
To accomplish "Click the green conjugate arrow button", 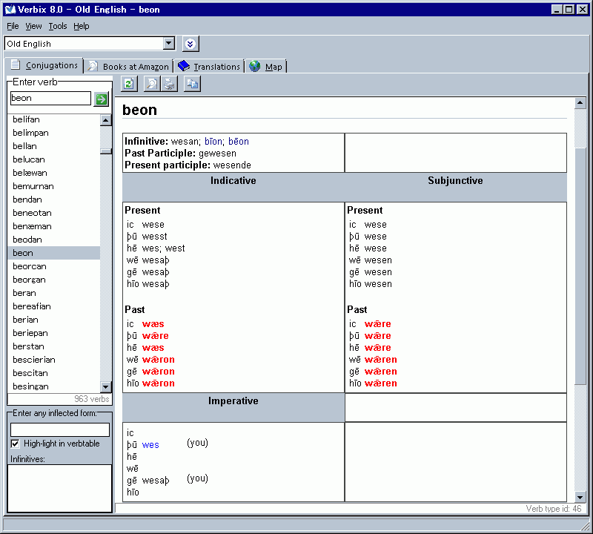I will click(102, 99).
